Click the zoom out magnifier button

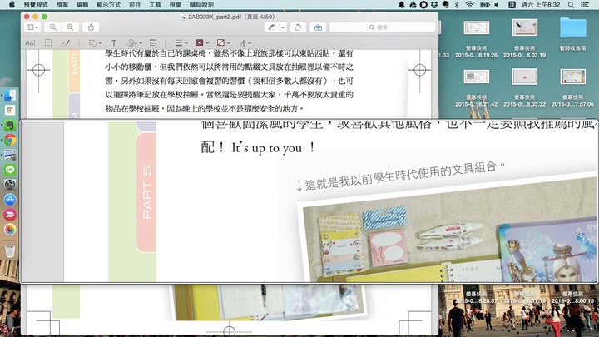[x=53, y=27]
